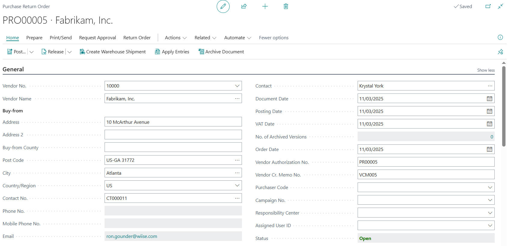Screen dimensions: 510x246
Task: Click ellipsis in City field
Action: tap(237, 173)
